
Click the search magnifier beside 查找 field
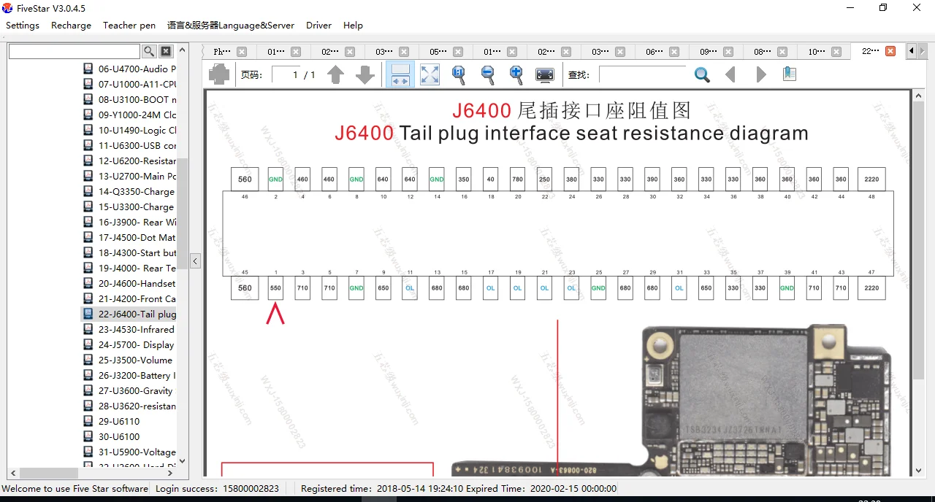[702, 74]
